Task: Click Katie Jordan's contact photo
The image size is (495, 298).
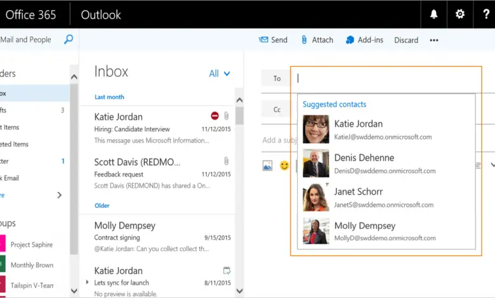Action: coord(315,129)
